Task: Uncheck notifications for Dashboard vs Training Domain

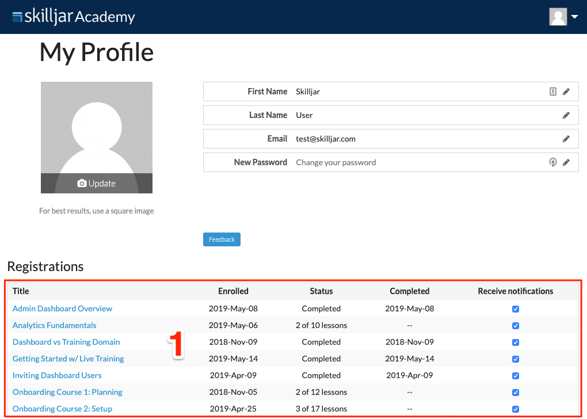Action: click(x=516, y=342)
